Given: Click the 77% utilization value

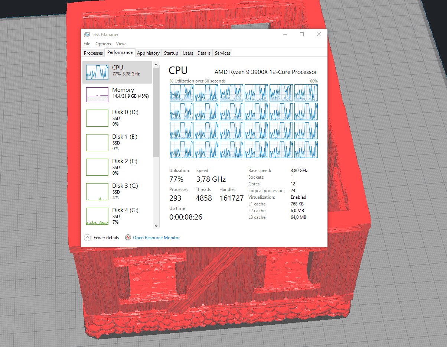Looking at the screenshot, I should click(x=176, y=179).
